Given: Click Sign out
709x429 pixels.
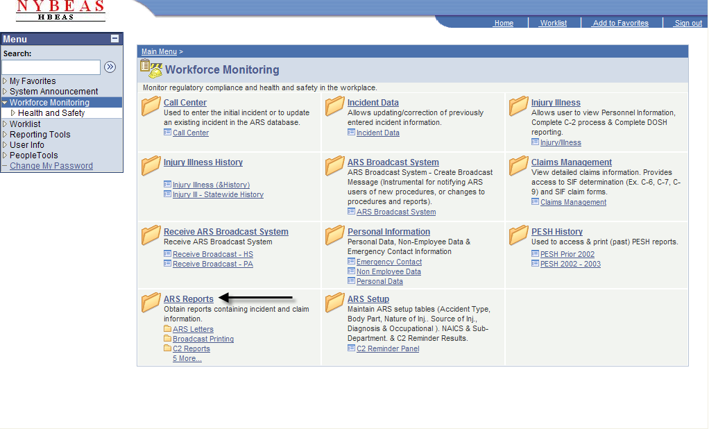Looking at the screenshot, I should [x=688, y=23].
